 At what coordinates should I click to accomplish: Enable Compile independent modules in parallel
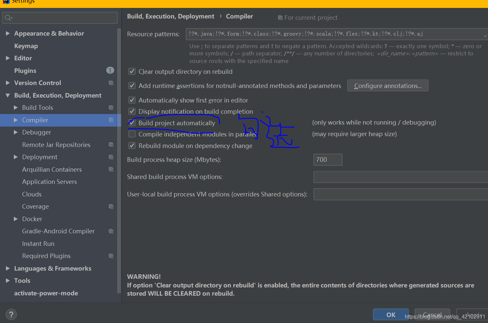(x=132, y=134)
